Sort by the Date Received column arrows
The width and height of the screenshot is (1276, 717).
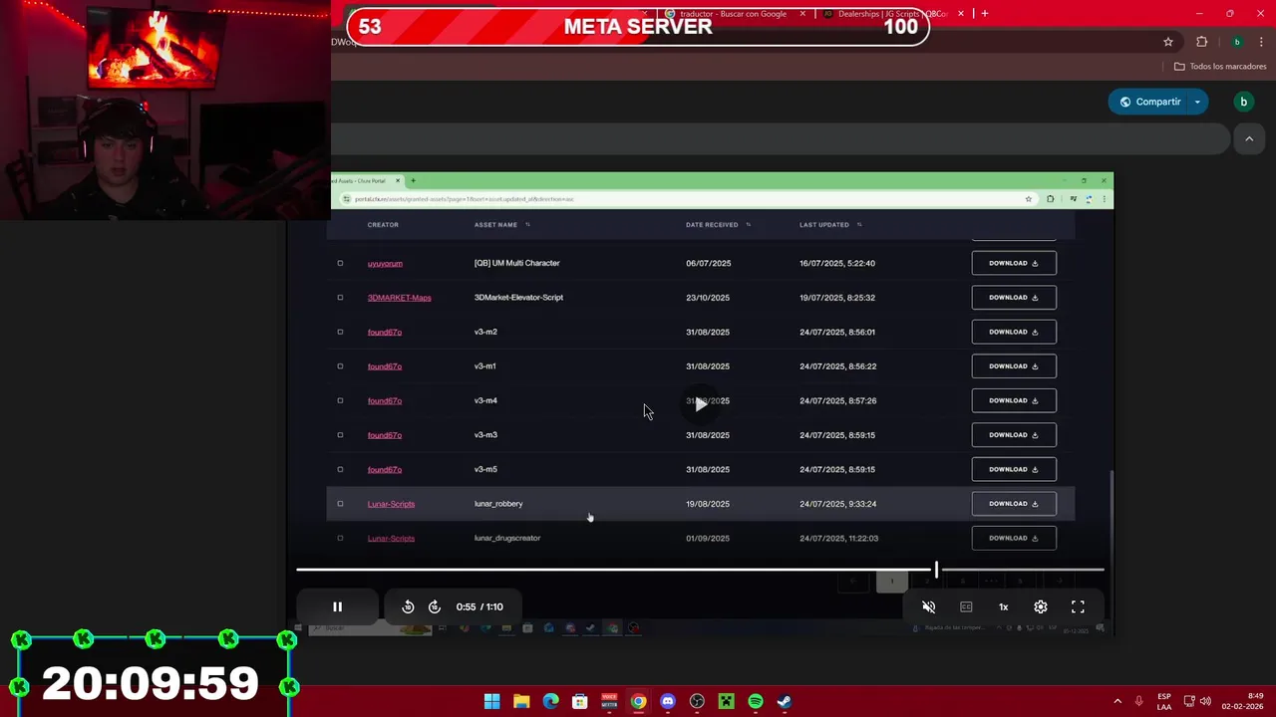tap(749, 225)
